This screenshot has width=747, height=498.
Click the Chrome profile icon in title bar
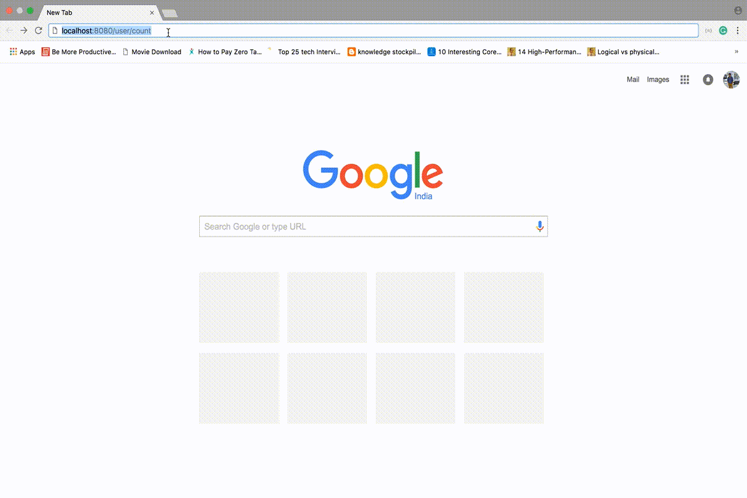pyautogui.click(x=738, y=11)
